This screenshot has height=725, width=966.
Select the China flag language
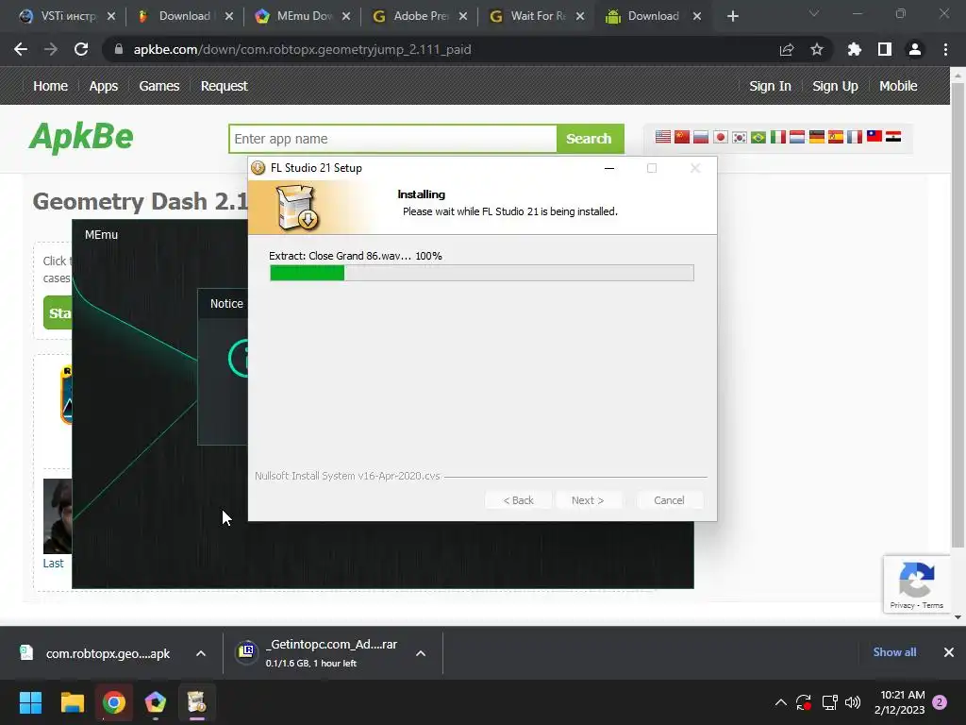pos(682,137)
